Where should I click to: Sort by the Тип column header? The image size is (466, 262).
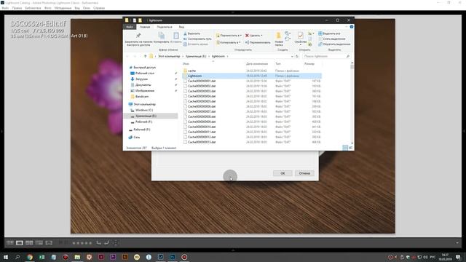coord(278,64)
